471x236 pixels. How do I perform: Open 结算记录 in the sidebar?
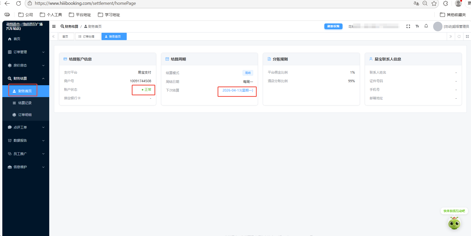(25, 103)
